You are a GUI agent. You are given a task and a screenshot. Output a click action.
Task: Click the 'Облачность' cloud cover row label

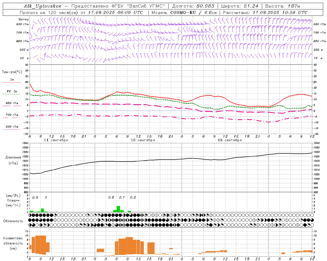(x=13, y=221)
